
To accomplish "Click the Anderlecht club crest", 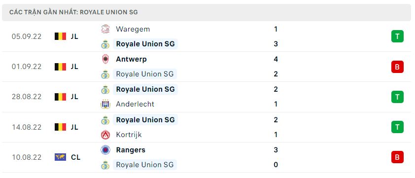I will pyautogui.click(x=105, y=104).
